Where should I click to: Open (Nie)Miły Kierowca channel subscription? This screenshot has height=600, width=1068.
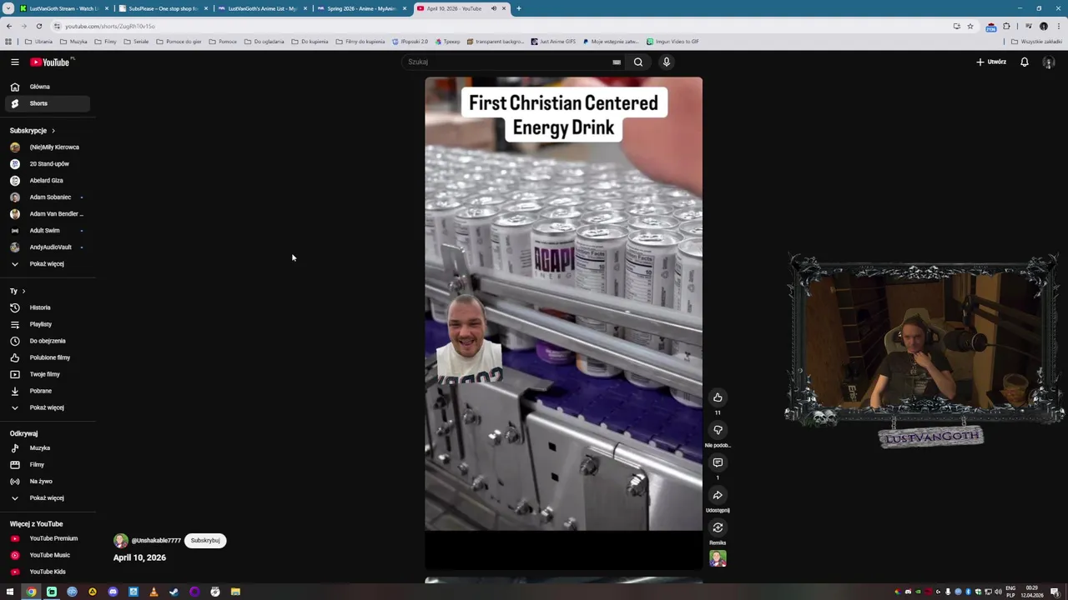pos(46,147)
